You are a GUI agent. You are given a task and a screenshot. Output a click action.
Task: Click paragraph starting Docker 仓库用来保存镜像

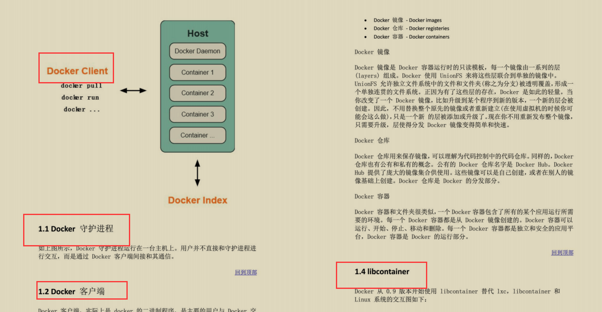[x=464, y=168]
